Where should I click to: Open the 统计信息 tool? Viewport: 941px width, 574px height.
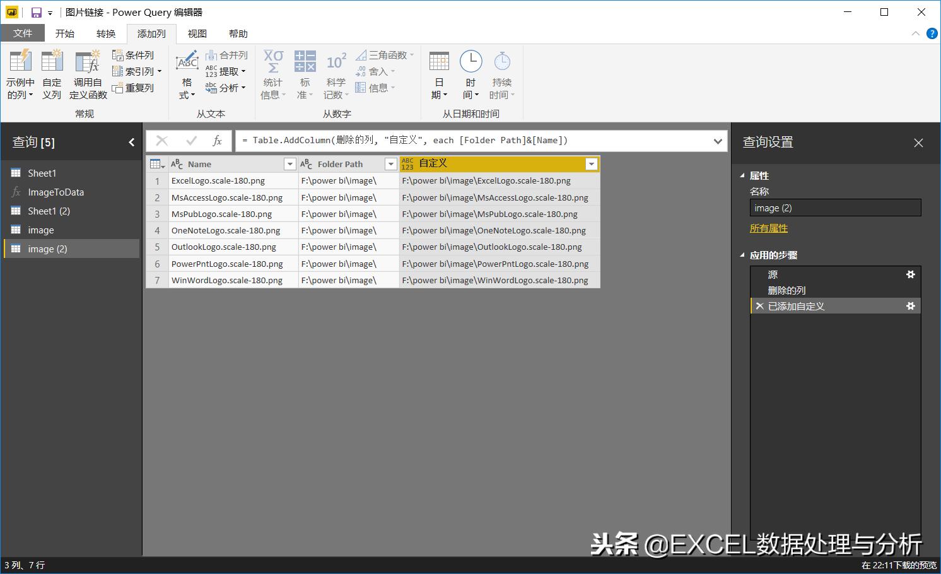272,73
